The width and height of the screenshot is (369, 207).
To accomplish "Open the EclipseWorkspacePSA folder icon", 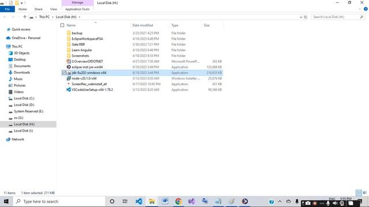I will (69, 39).
